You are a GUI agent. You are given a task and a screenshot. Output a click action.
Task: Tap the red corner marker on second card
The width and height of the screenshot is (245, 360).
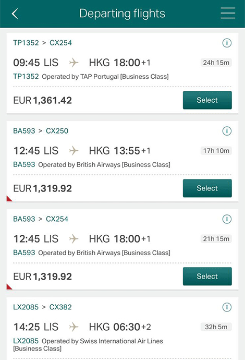click(9, 199)
